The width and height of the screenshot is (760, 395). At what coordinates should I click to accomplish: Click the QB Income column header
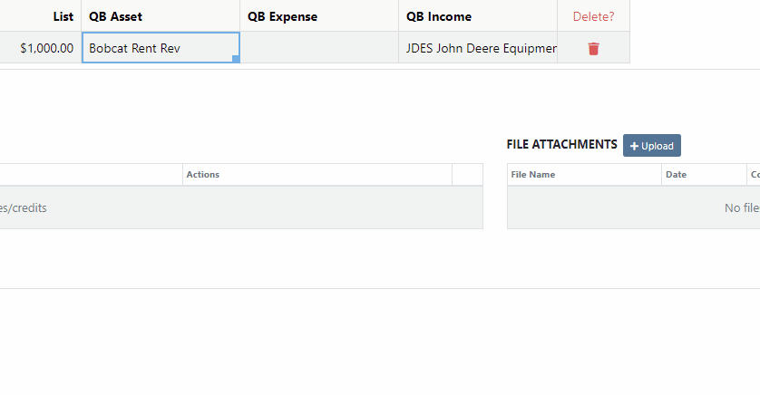click(x=478, y=16)
